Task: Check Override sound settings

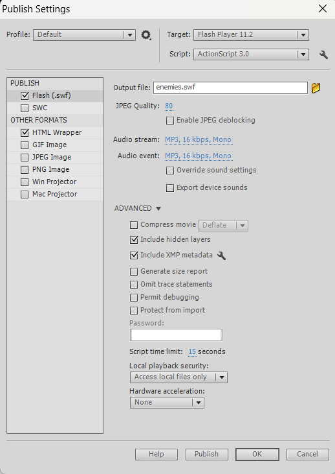Action: [x=170, y=171]
